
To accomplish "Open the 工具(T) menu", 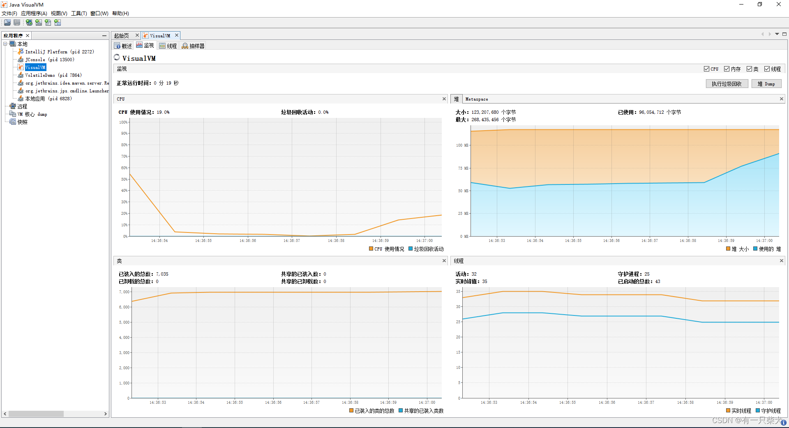I will (x=79, y=14).
